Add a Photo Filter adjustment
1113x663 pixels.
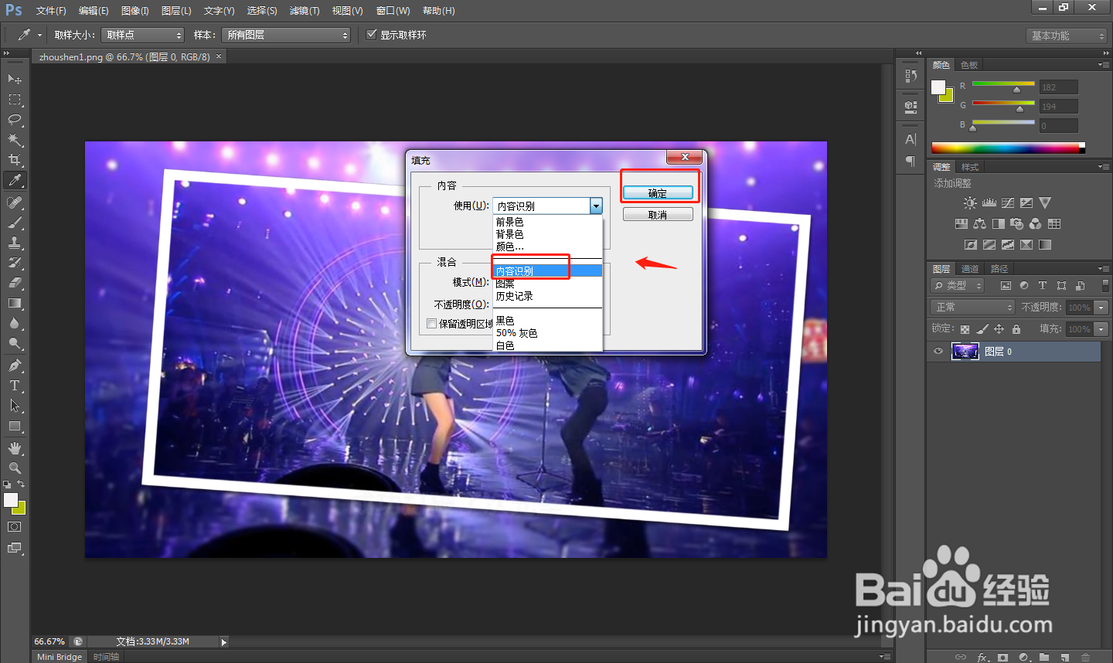coord(1017,223)
